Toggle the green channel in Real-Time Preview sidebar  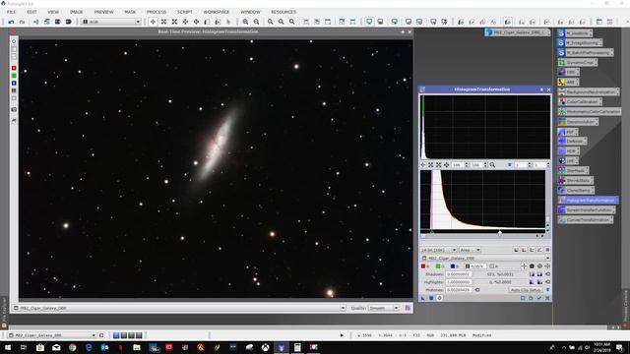point(14,76)
